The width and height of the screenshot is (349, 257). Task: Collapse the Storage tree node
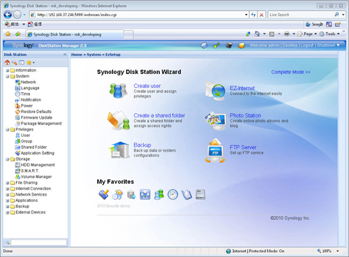tap(7, 159)
